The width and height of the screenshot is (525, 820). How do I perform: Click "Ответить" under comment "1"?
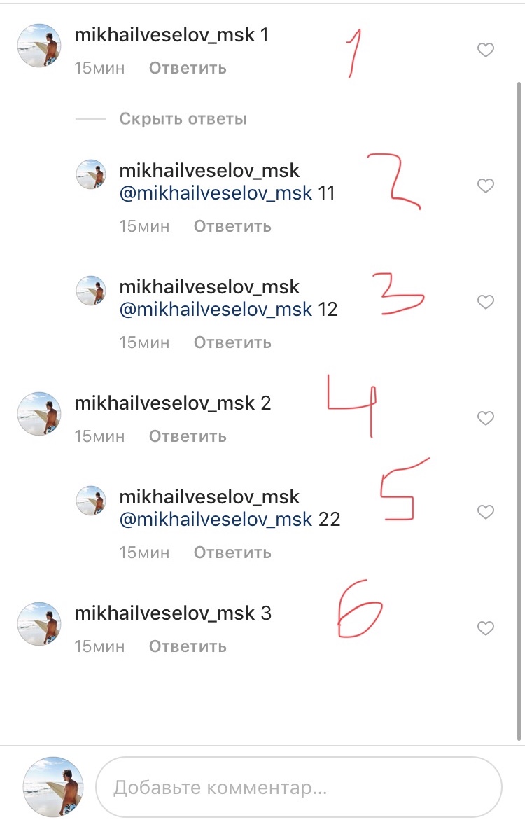[x=188, y=68]
